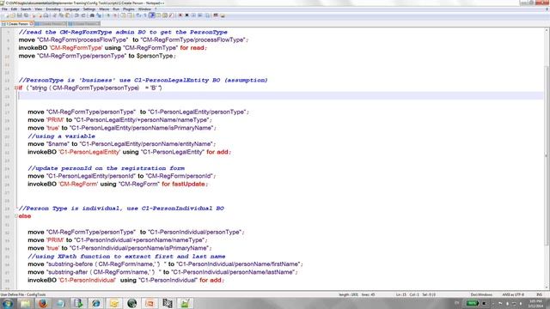Toggle synchronized vertical scrolling
The image size is (550, 309).
click(122, 15)
